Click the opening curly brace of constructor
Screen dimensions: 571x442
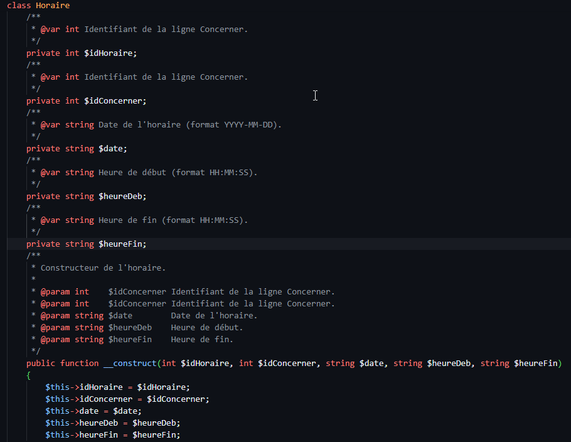29,375
